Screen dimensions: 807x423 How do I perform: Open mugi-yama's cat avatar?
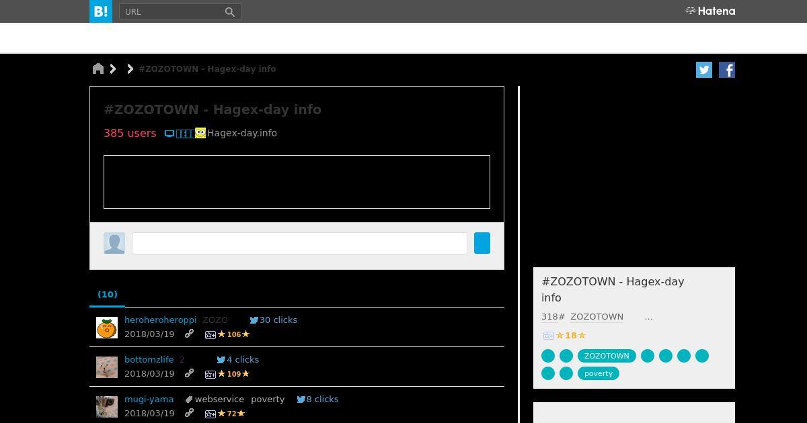[107, 407]
